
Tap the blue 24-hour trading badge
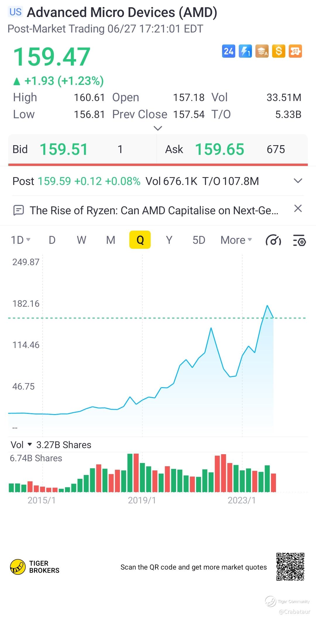pyautogui.click(x=229, y=52)
